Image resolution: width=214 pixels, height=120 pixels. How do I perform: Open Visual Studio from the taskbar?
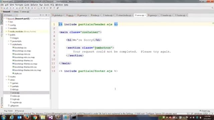coord(50,117)
